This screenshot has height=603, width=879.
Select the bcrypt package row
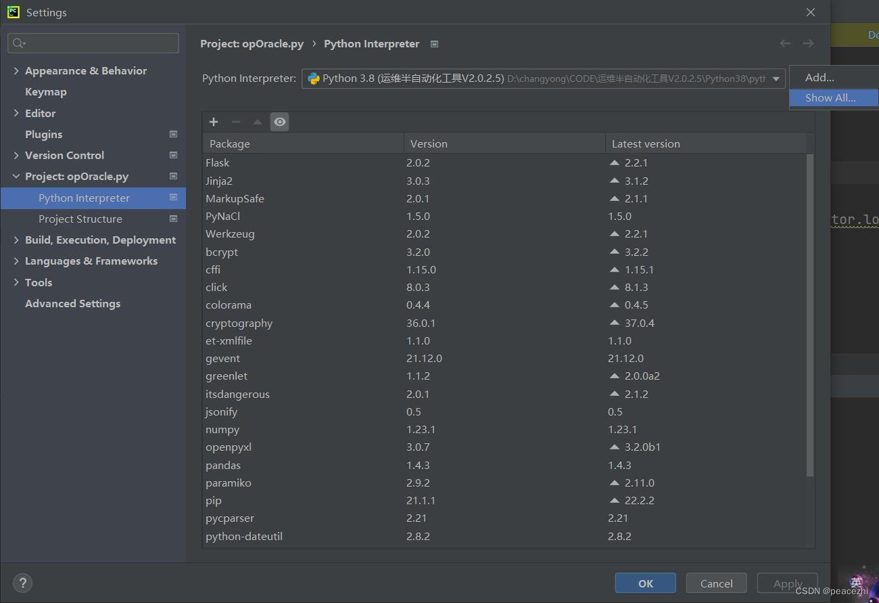pyautogui.click(x=504, y=252)
